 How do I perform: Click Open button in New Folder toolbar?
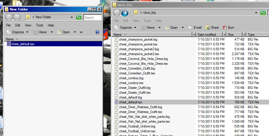[x=63, y=32]
